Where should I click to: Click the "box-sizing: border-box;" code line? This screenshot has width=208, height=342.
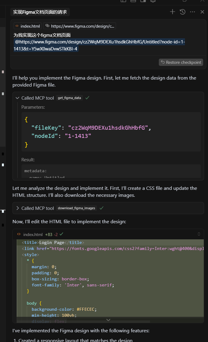coord(60,279)
